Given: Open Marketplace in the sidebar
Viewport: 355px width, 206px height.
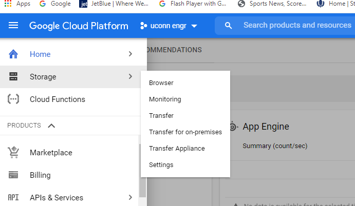Looking at the screenshot, I should tap(69, 153).
